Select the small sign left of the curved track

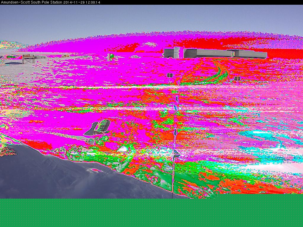click(x=170, y=75)
